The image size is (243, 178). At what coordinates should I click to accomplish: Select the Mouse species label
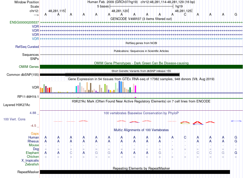(34, 145)
